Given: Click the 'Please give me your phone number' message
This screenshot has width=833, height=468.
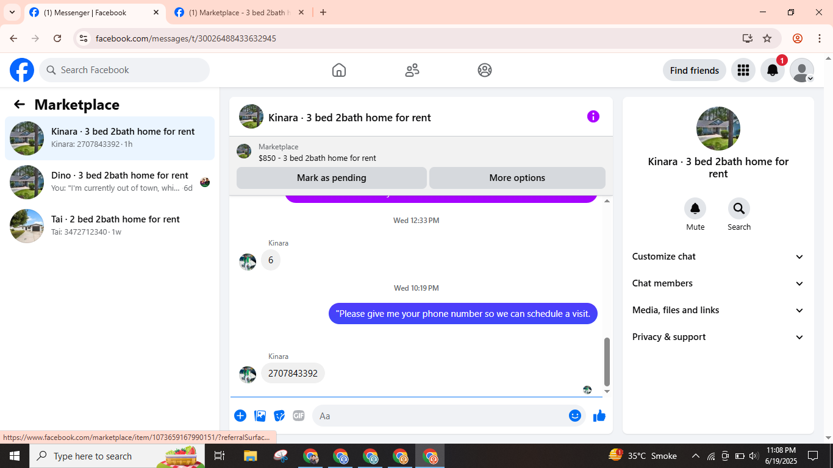Looking at the screenshot, I should (463, 314).
